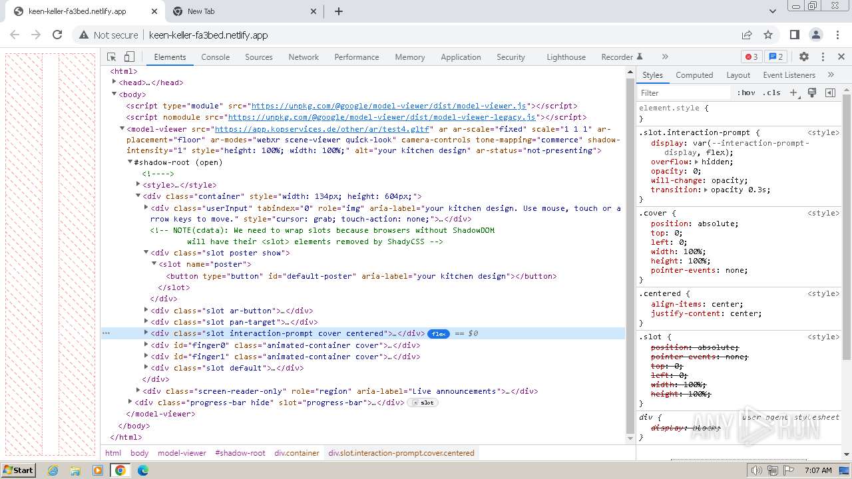Open a new browser tab

[x=339, y=11]
